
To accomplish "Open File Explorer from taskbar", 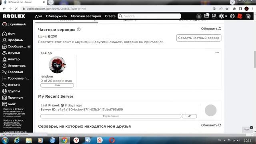I will 28,140.
